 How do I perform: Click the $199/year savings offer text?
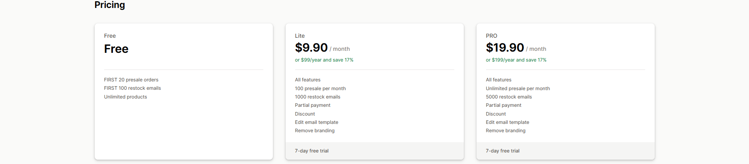pyautogui.click(x=516, y=60)
